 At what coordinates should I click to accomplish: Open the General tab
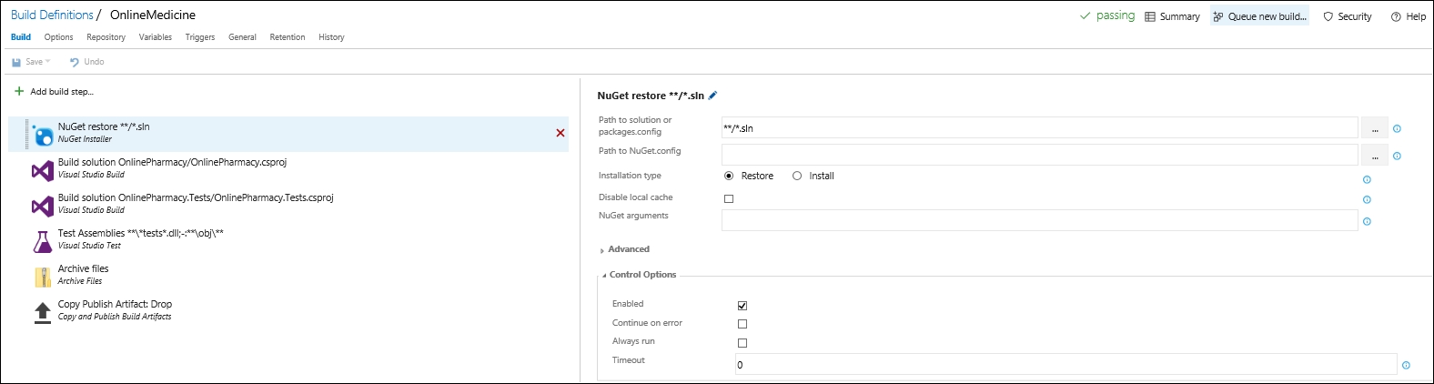(x=242, y=37)
